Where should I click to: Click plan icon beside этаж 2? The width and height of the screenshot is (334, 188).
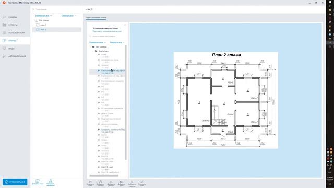[38, 30]
